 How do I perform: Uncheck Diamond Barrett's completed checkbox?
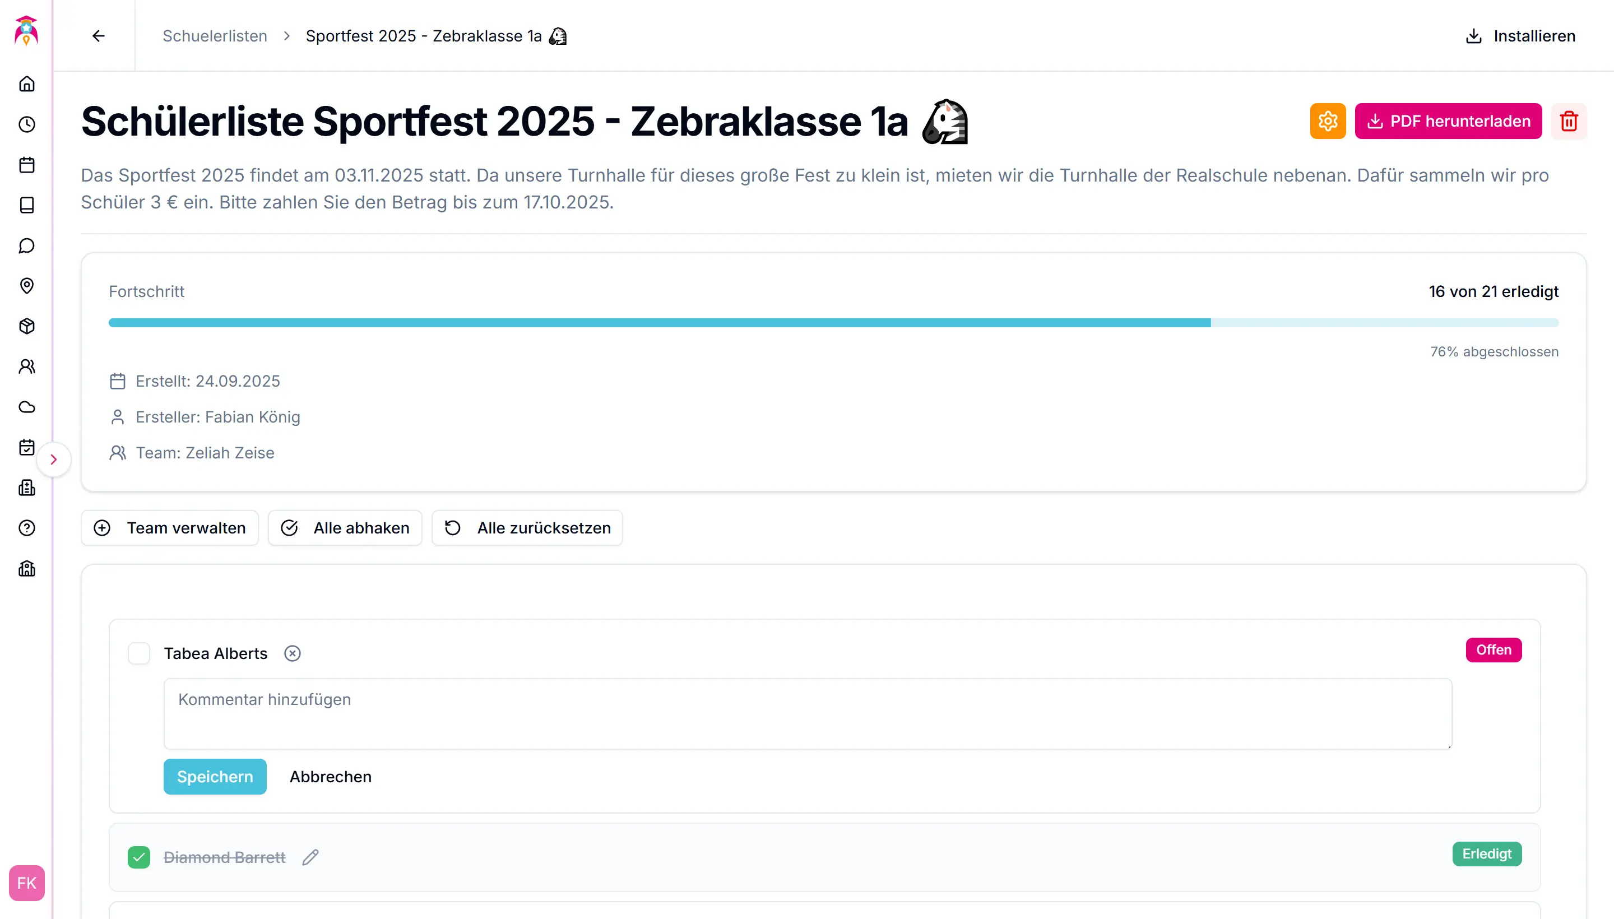click(139, 857)
